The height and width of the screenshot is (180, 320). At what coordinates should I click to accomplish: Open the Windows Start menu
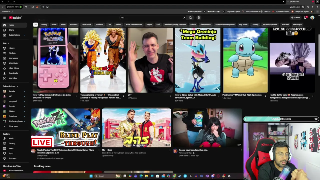[x=91, y=176]
